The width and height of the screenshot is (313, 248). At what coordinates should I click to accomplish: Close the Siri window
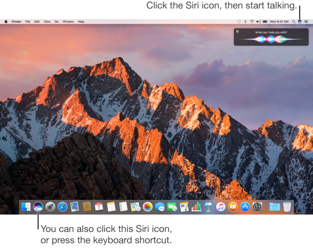pyautogui.click(x=237, y=32)
